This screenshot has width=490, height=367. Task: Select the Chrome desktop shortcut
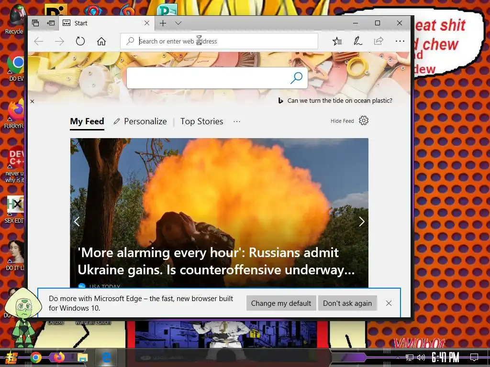click(16, 66)
